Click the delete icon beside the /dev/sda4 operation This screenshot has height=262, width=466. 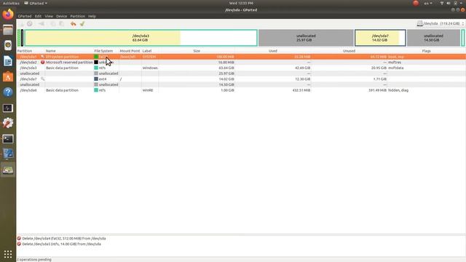click(19, 238)
